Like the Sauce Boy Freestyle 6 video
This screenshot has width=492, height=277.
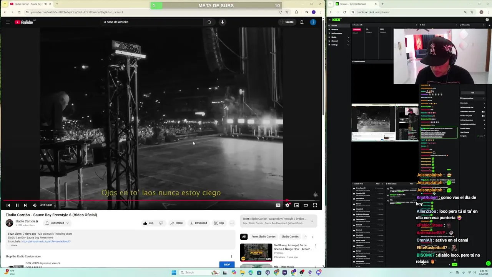[148, 223]
